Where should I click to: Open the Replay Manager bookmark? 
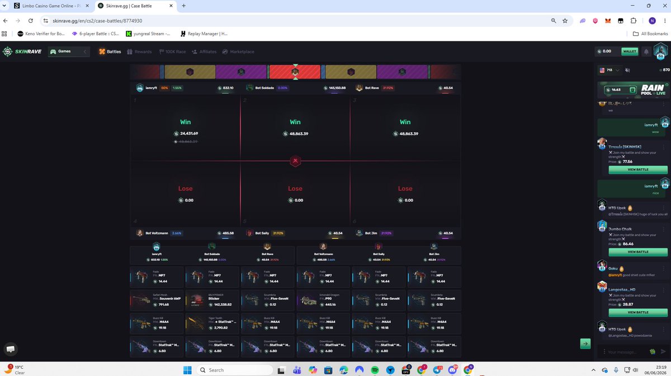tap(204, 34)
